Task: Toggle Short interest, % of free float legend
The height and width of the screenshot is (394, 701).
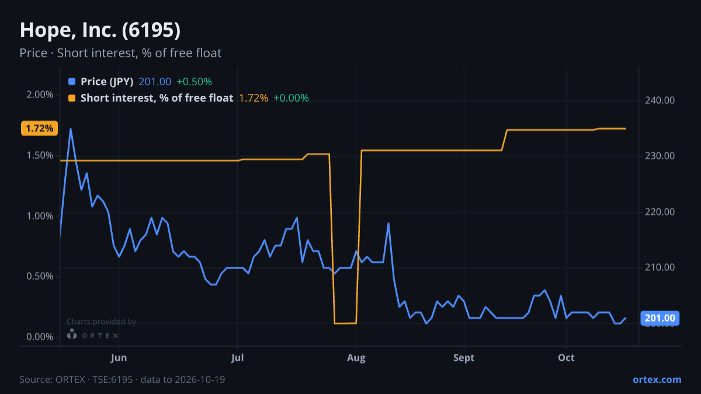Action: [x=157, y=98]
